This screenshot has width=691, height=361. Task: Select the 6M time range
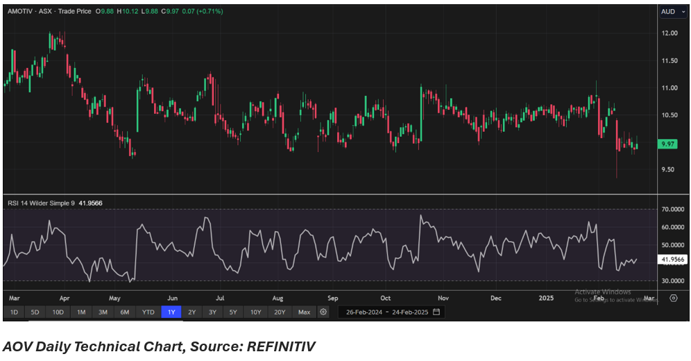[x=125, y=312]
